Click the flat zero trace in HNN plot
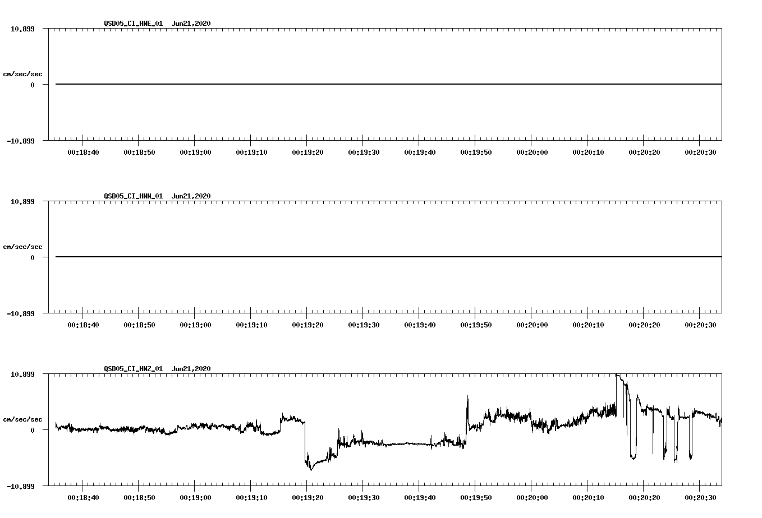Viewport: 762px width, 518px height. pyautogui.click(x=388, y=257)
